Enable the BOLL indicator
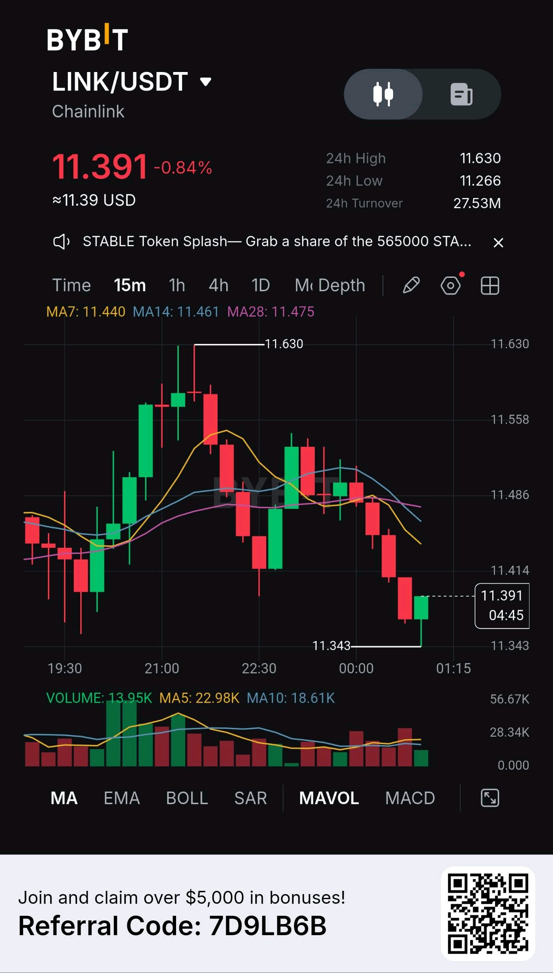The image size is (553, 973). tap(187, 798)
